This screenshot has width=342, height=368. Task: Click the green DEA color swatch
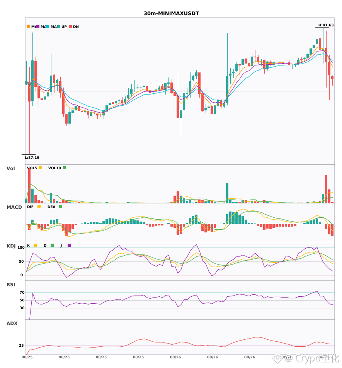[61, 206]
